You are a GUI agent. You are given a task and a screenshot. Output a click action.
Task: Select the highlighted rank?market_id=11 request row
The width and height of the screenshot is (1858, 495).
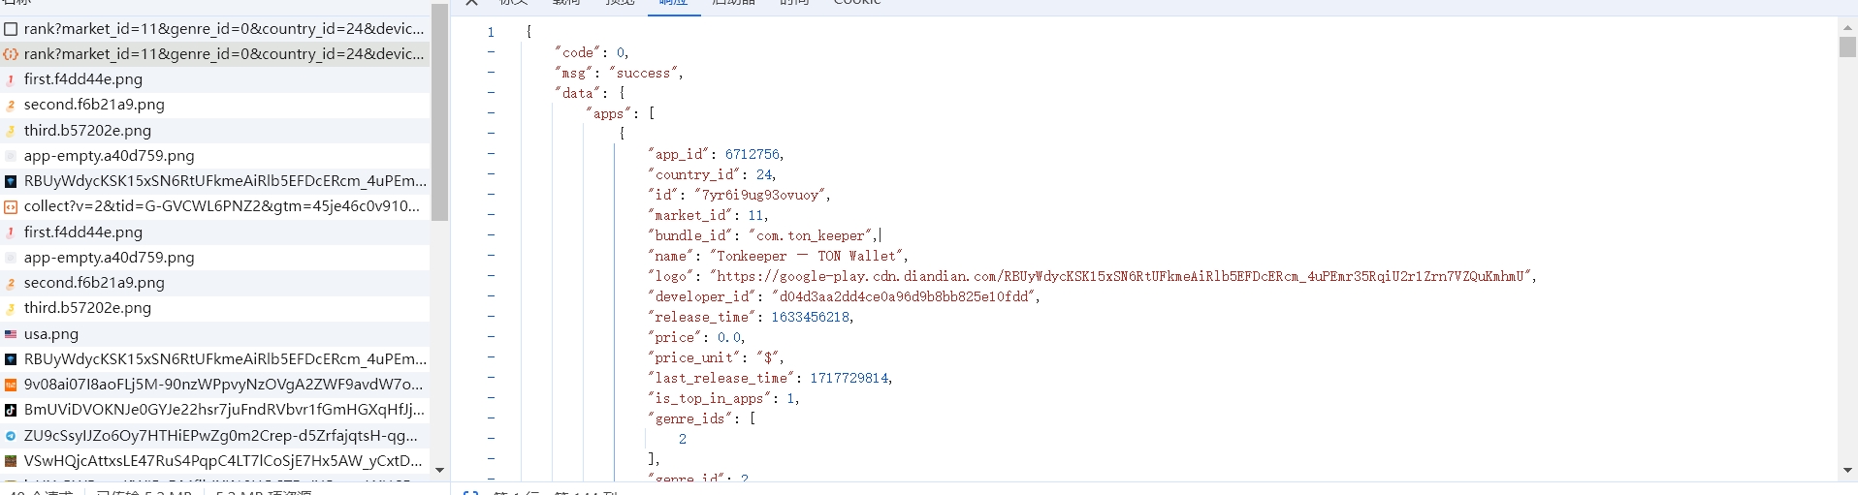coord(215,54)
